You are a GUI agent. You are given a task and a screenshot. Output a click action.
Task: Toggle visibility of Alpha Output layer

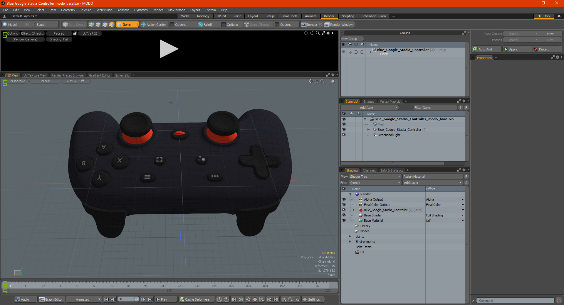pyautogui.click(x=344, y=199)
